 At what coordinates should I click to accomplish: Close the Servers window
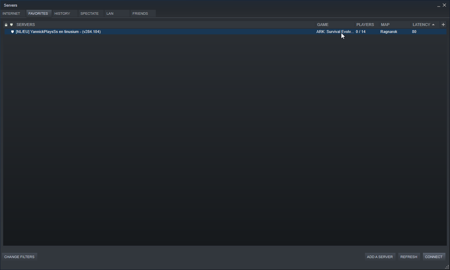(x=444, y=5)
